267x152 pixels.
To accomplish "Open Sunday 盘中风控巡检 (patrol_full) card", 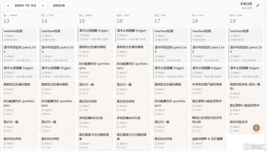I will click(x=246, y=53).
